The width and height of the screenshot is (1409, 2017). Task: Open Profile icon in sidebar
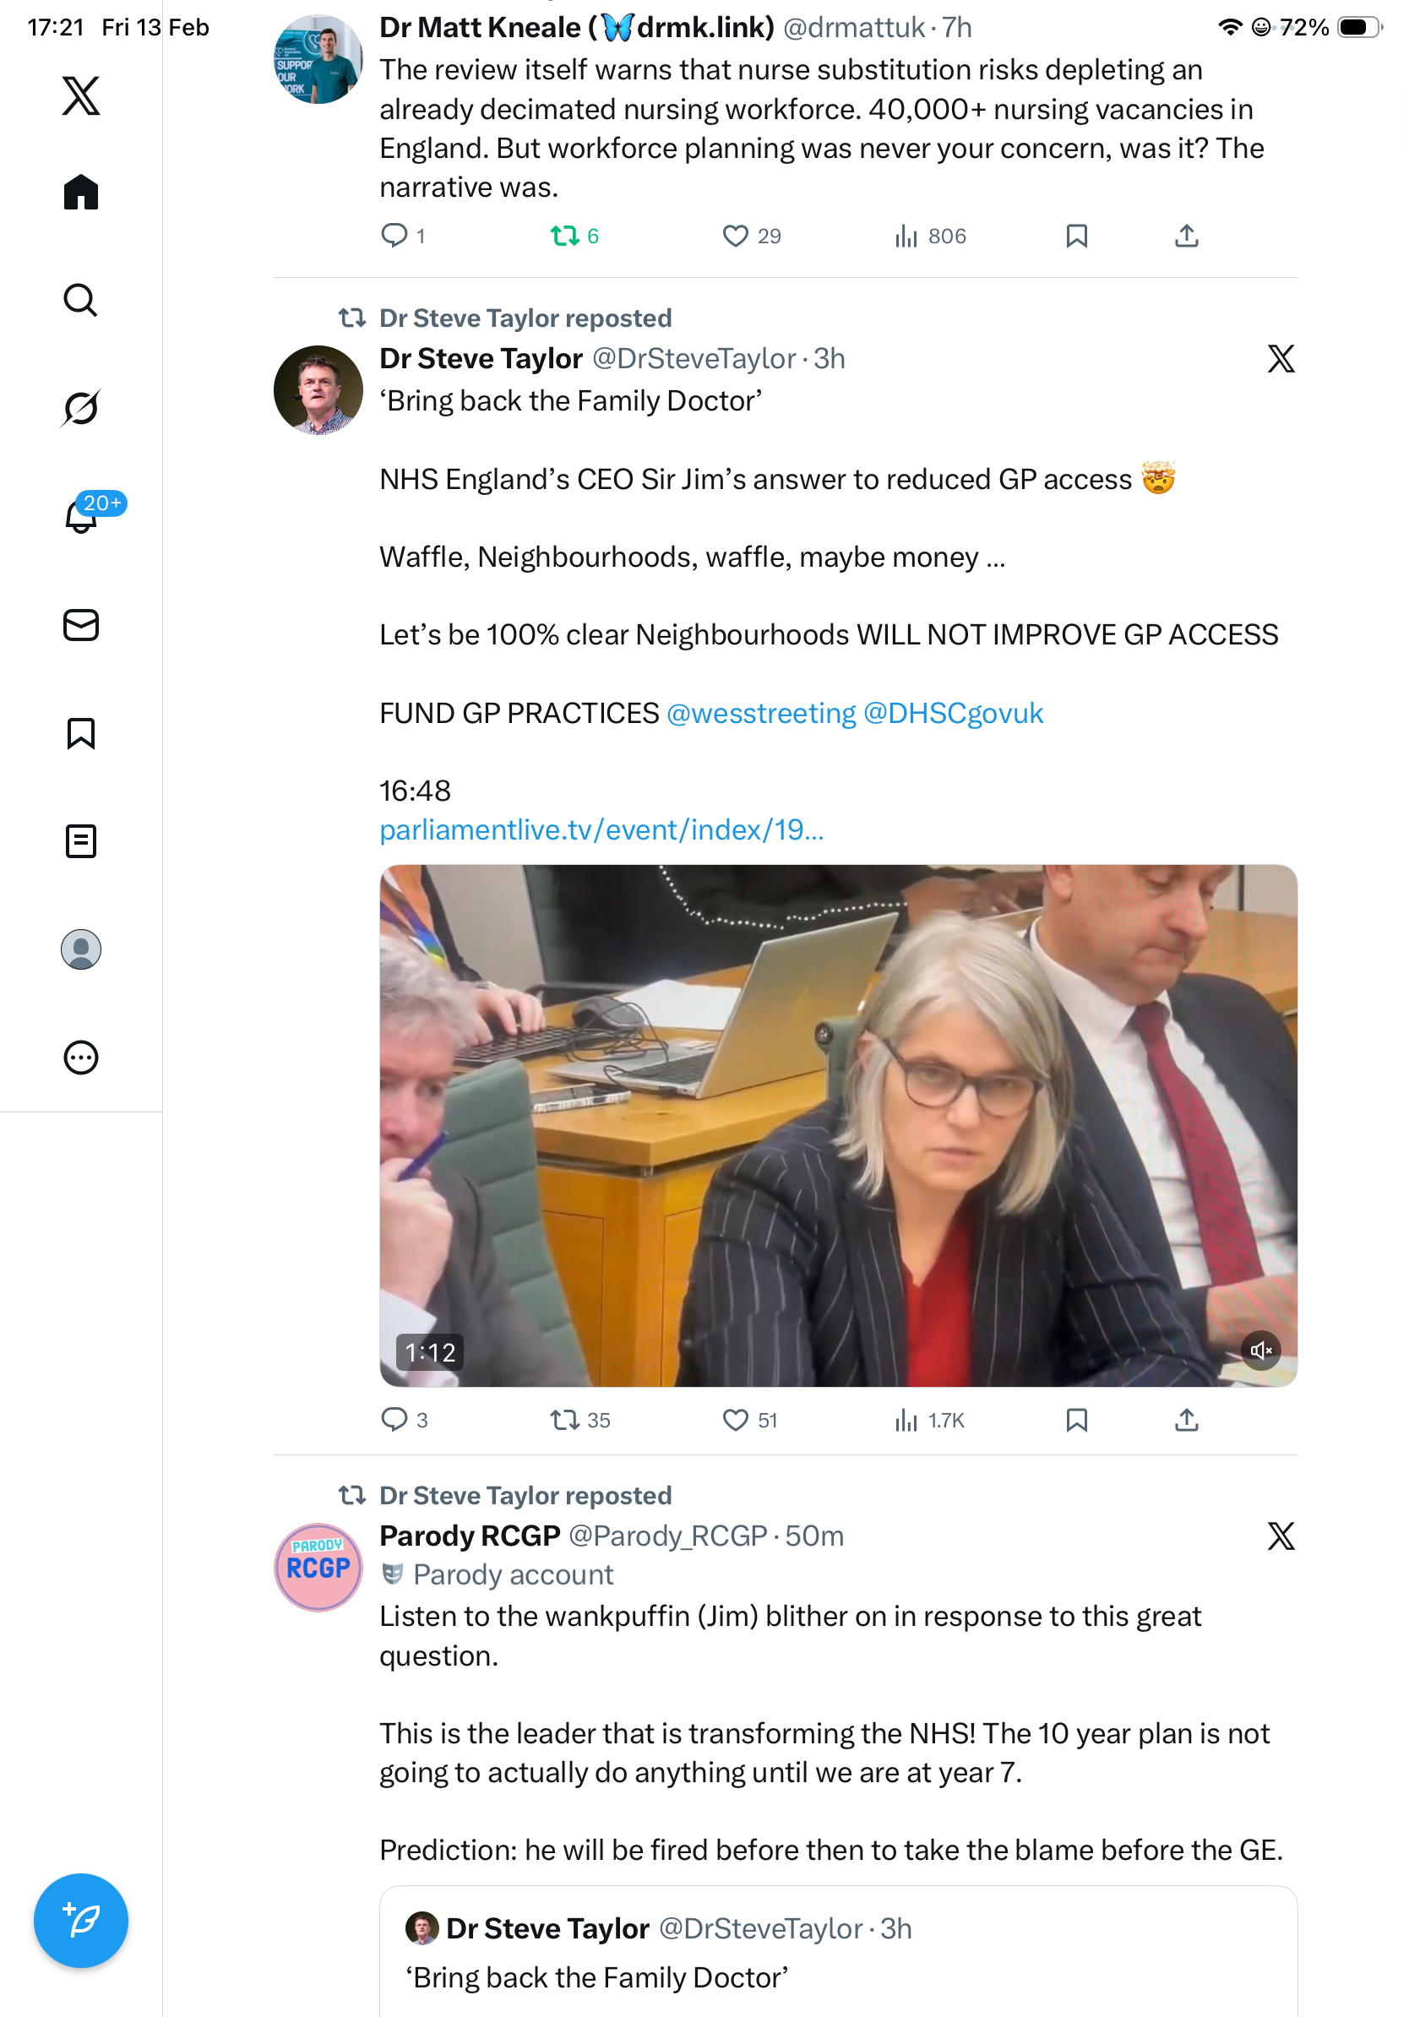click(x=81, y=949)
